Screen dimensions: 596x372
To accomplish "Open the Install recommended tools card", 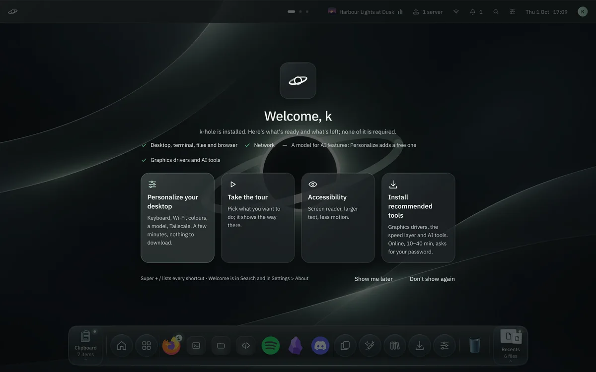I will pyautogui.click(x=418, y=218).
